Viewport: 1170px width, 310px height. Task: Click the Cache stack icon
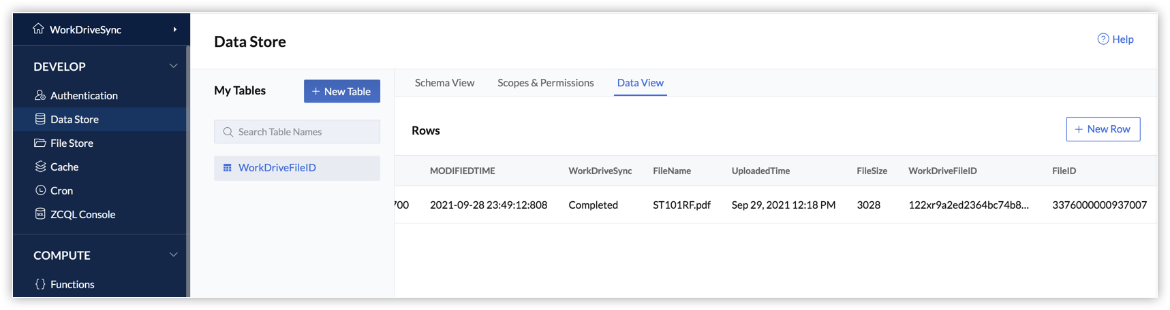click(40, 167)
